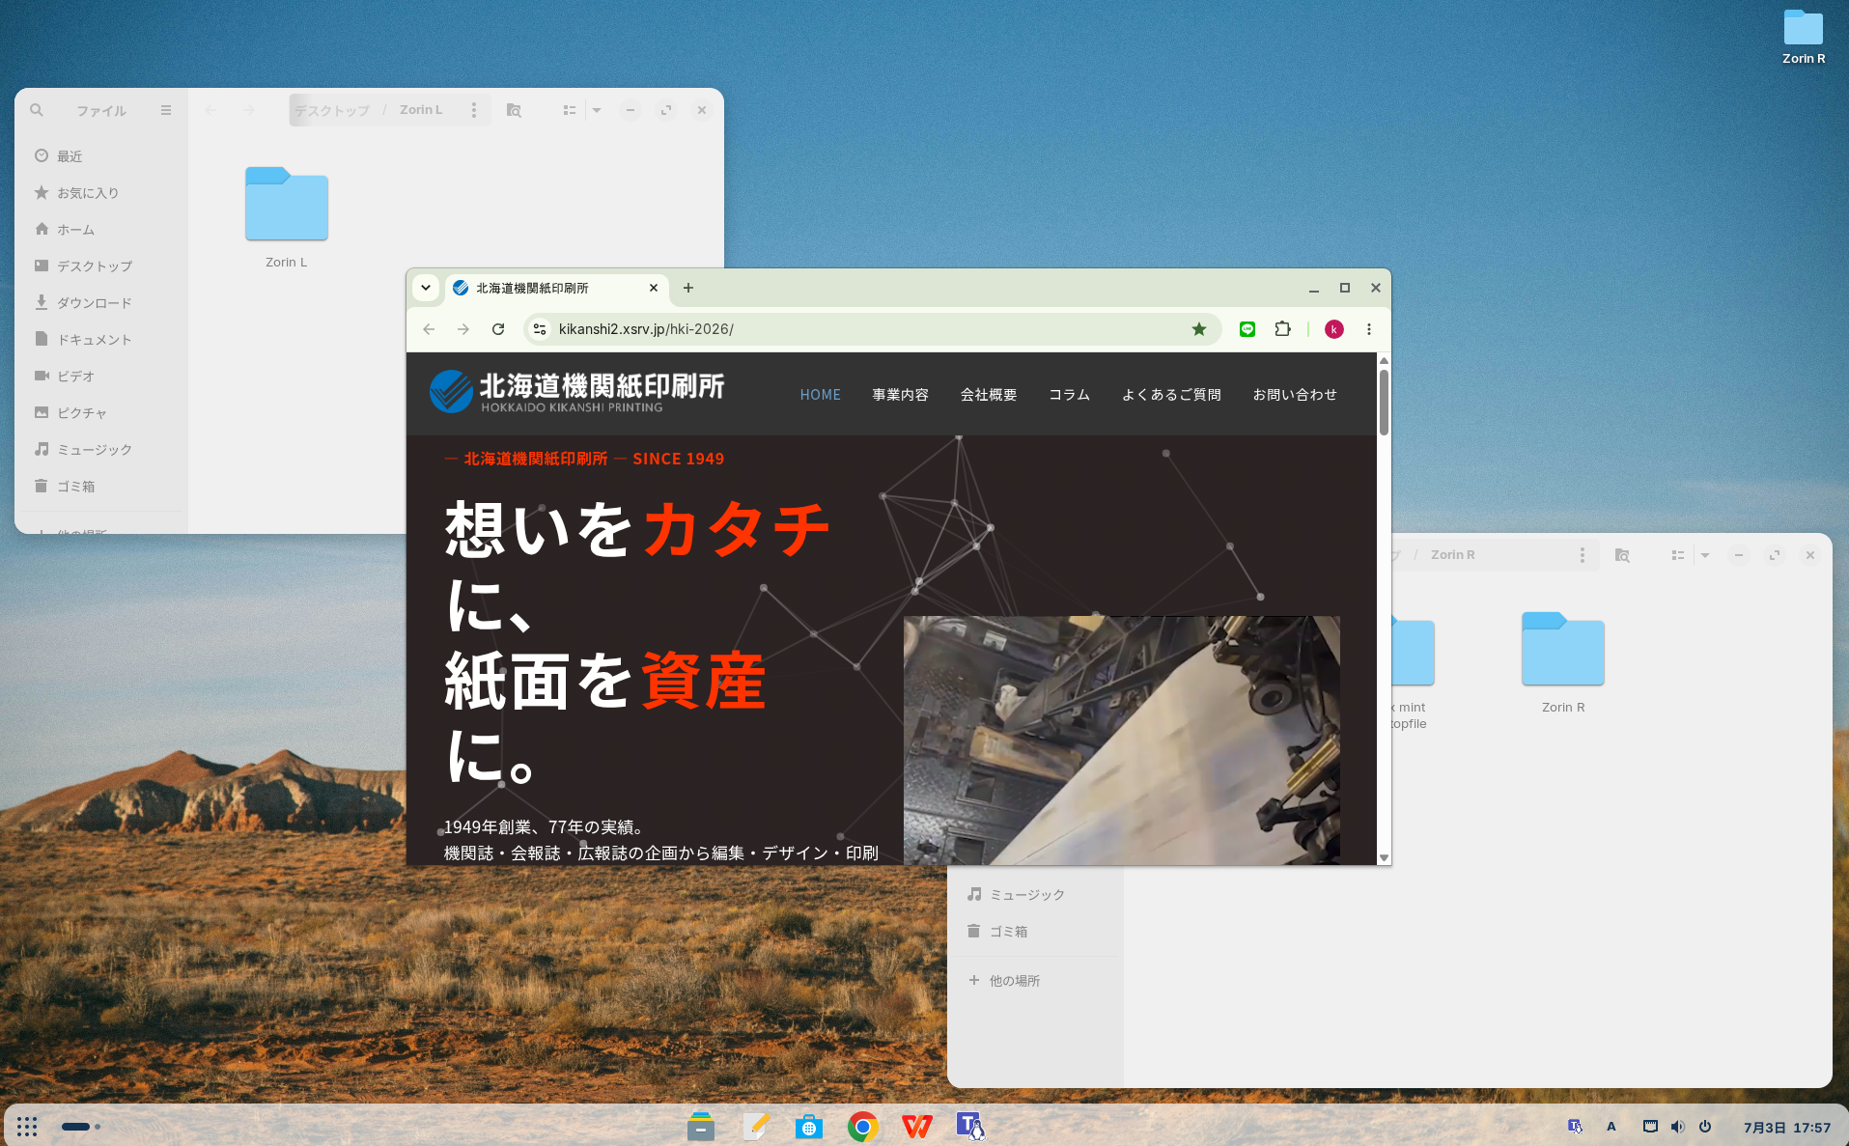Image resolution: width=1849 pixels, height=1146 pixels.
Task: Go to HOME on the website nav
Action: [821, 395]
